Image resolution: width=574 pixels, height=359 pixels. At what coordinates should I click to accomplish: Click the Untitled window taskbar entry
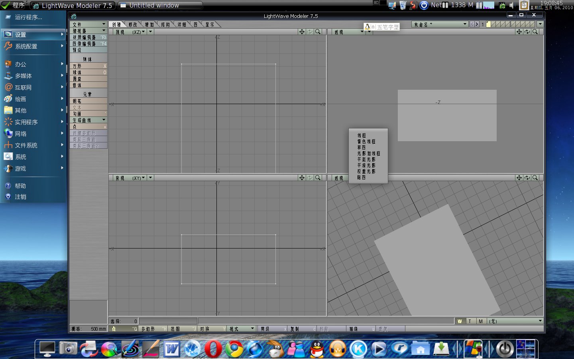tap(160, 5)
